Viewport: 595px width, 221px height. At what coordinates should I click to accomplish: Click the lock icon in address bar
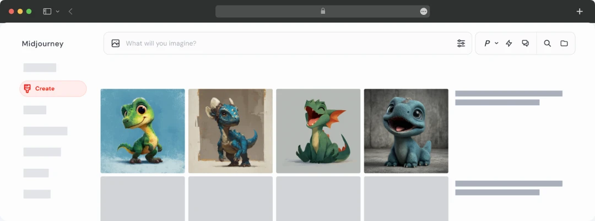323,12
